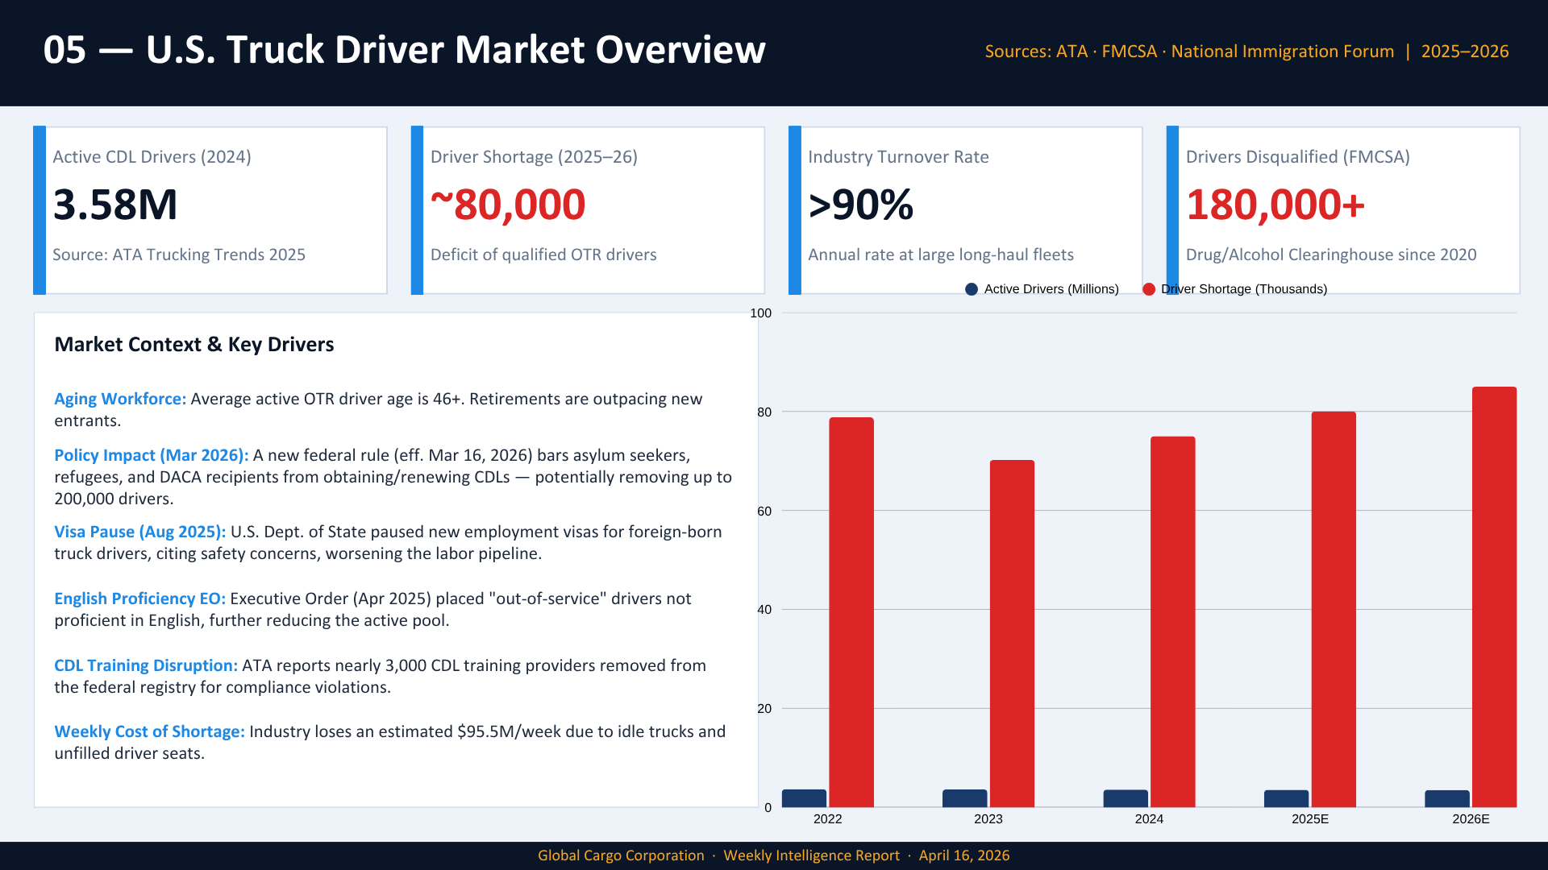The image size is (1548, 870).
Task: Click the Drivers Disqualified 180,000+ card
Action: coord(1344,209)
